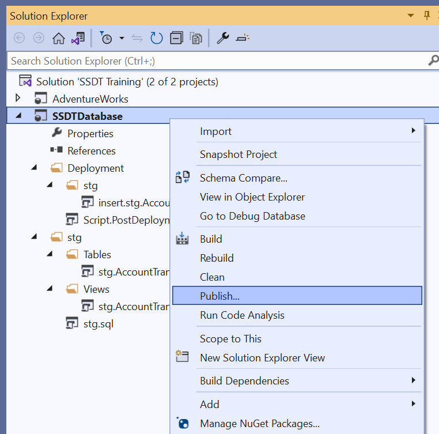Toggle the Preview Selected Items button

[243, 39]
